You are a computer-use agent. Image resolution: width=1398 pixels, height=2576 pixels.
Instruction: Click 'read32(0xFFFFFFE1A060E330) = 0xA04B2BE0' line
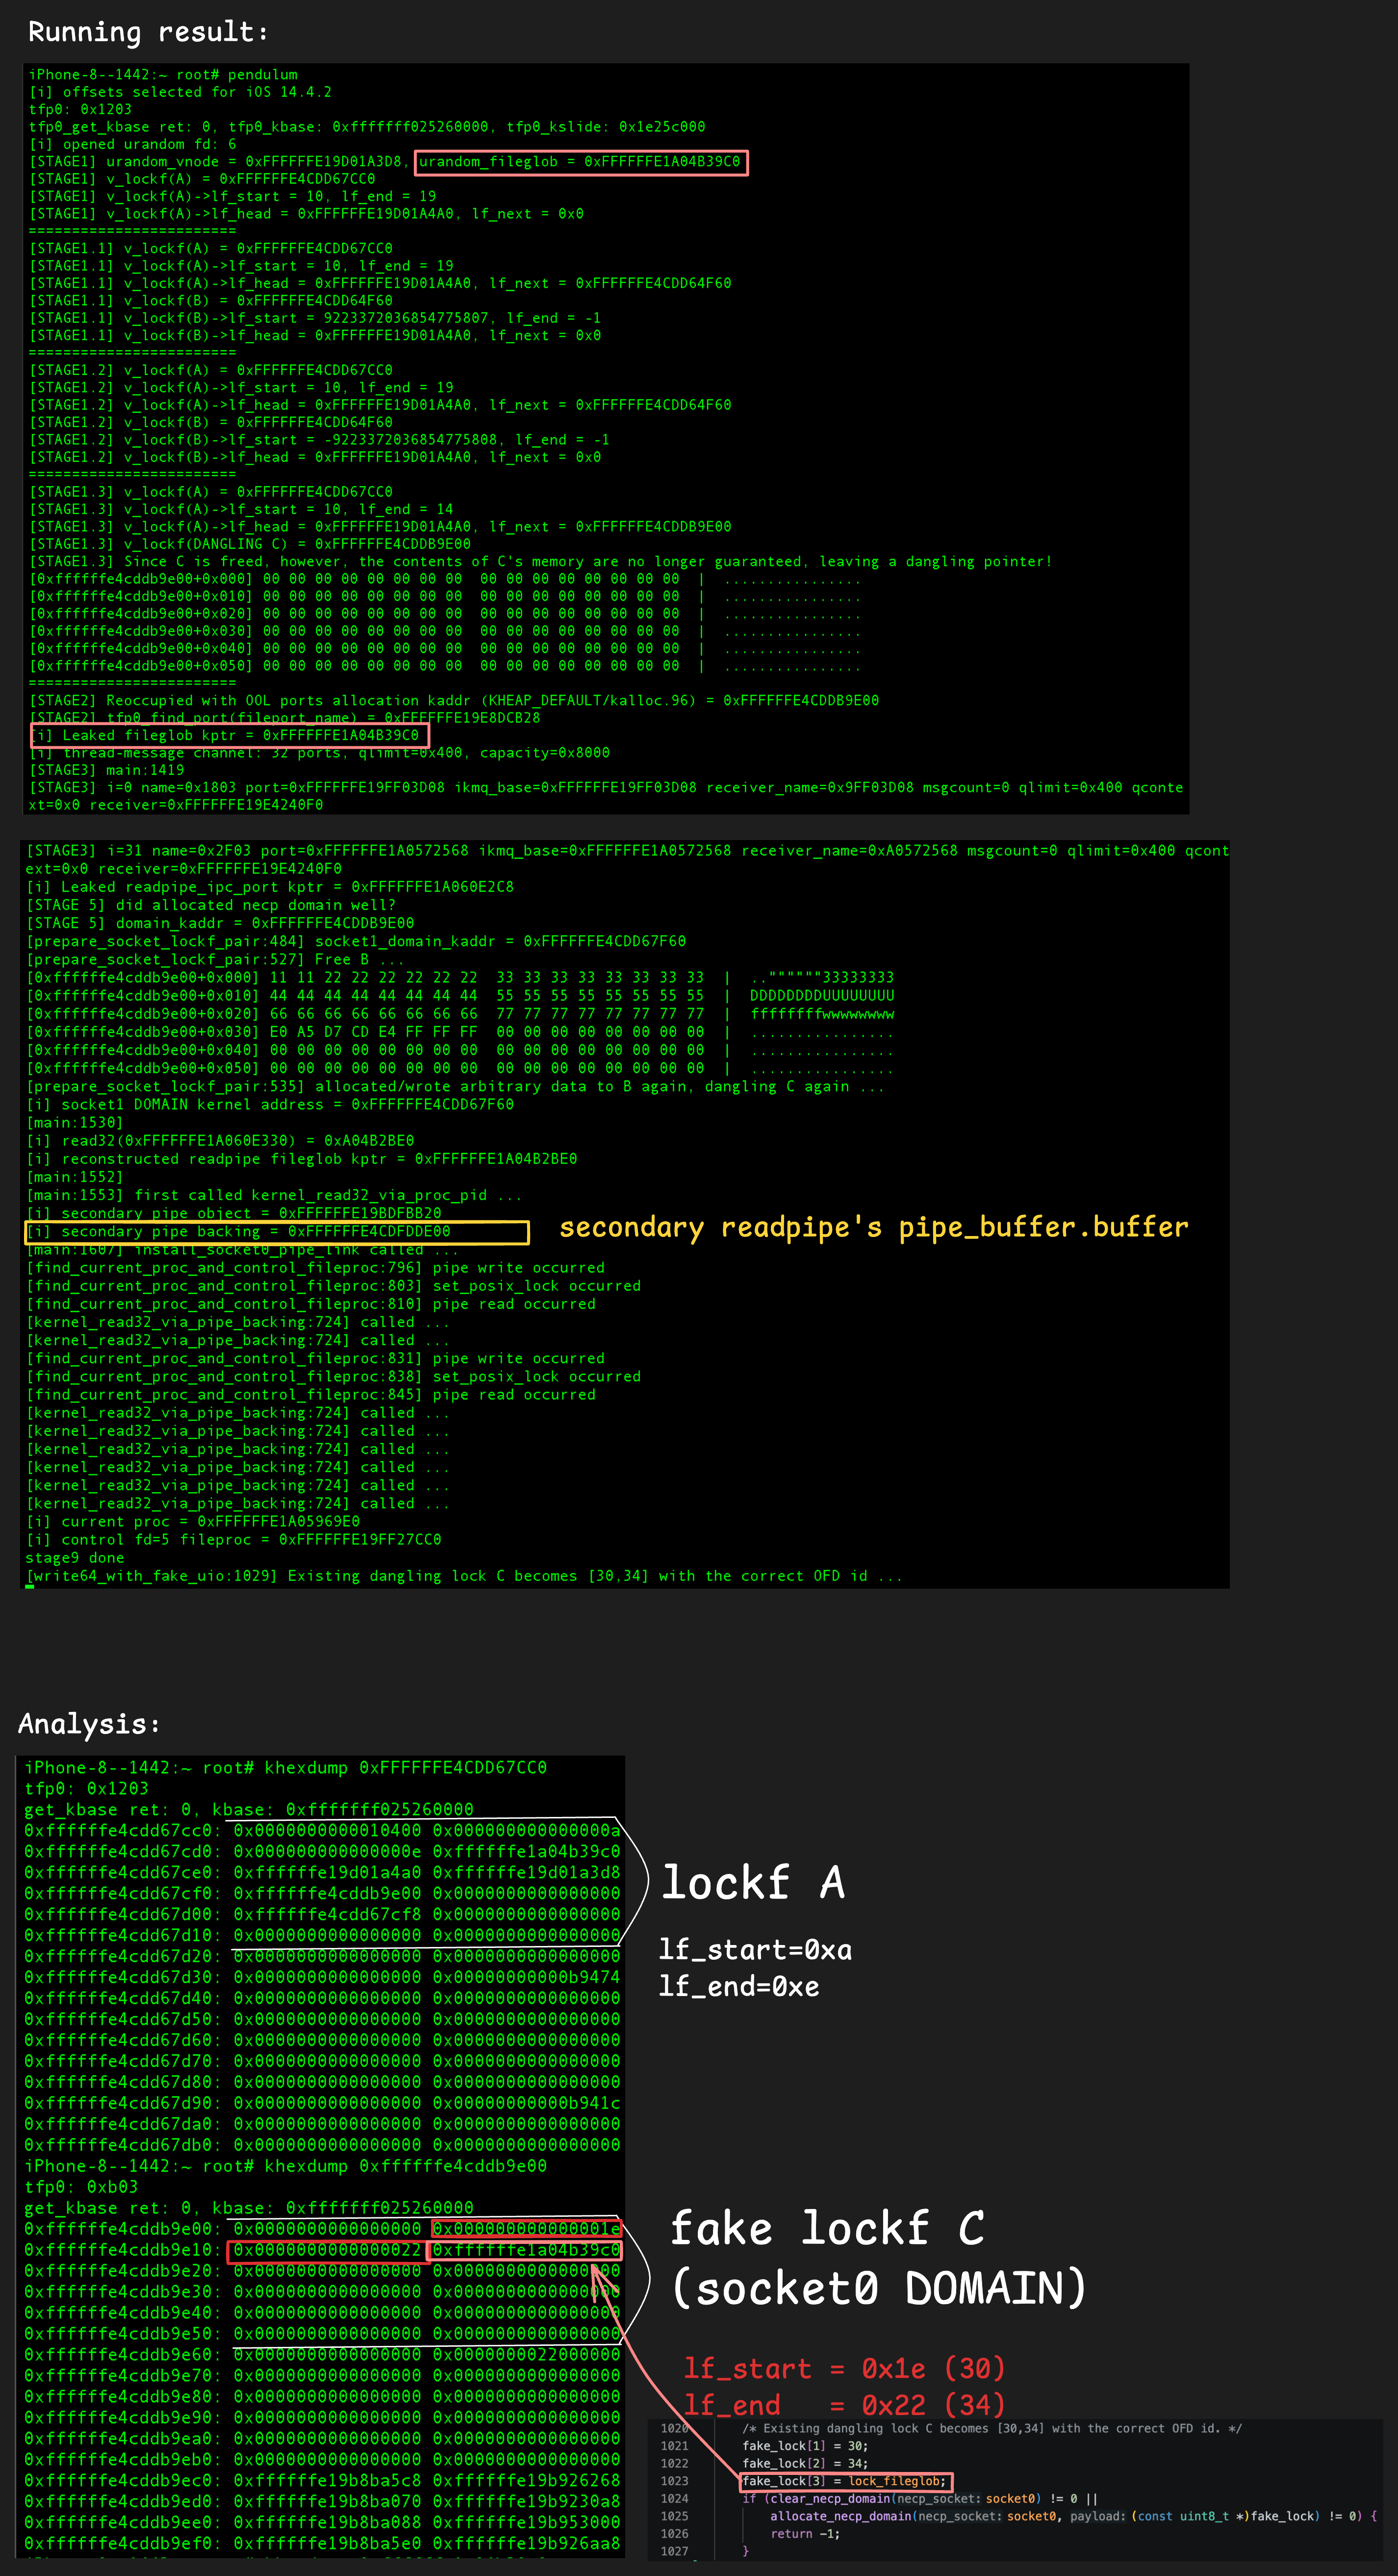coord(220,1141)
